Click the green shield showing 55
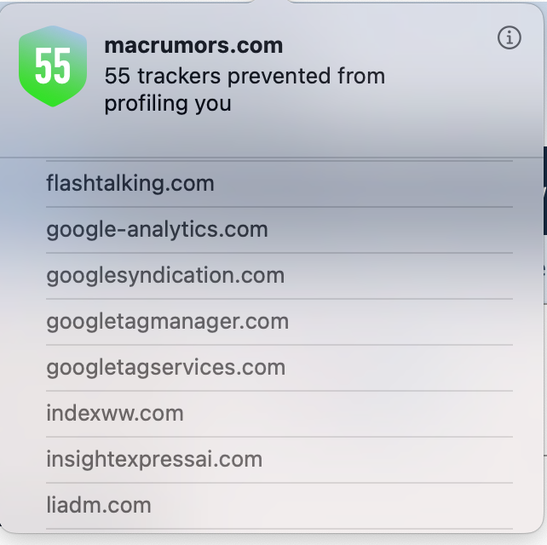The height and width of the screenshot is (545, 547). point(53,66)
